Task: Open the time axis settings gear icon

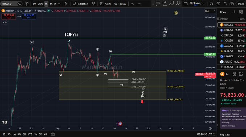Action: point(210,128)
